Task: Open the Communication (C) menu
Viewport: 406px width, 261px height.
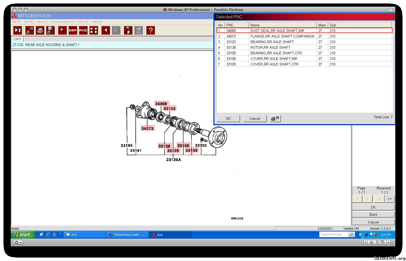Action: [x=62, y=22]
